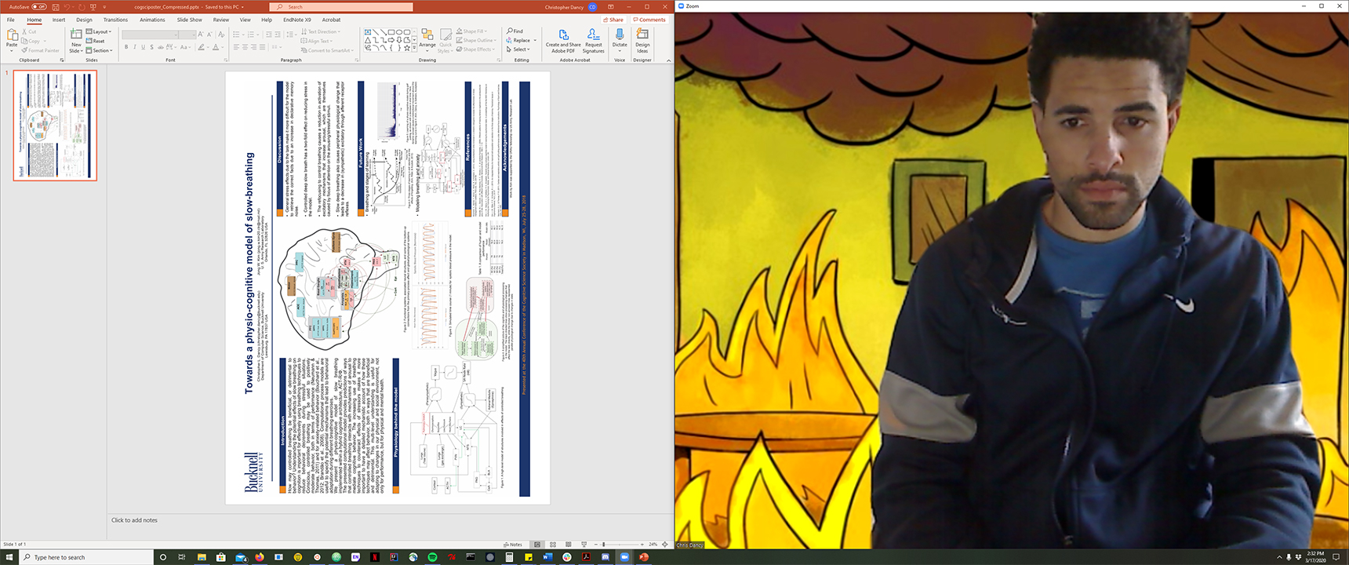Toggle the Notes pane in status bar

[x=513, y=545]
